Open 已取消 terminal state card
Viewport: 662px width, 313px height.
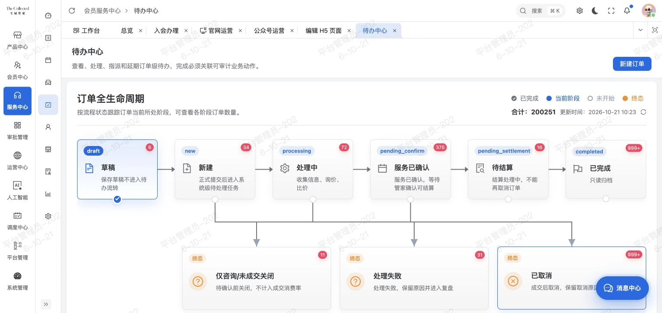[572, 278]
